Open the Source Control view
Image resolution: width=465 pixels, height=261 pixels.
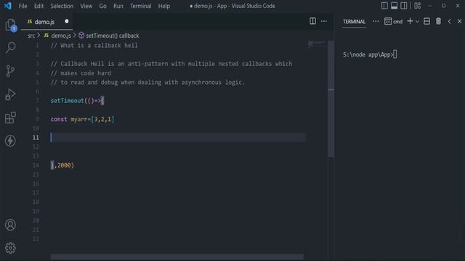[x=10, y=71]
